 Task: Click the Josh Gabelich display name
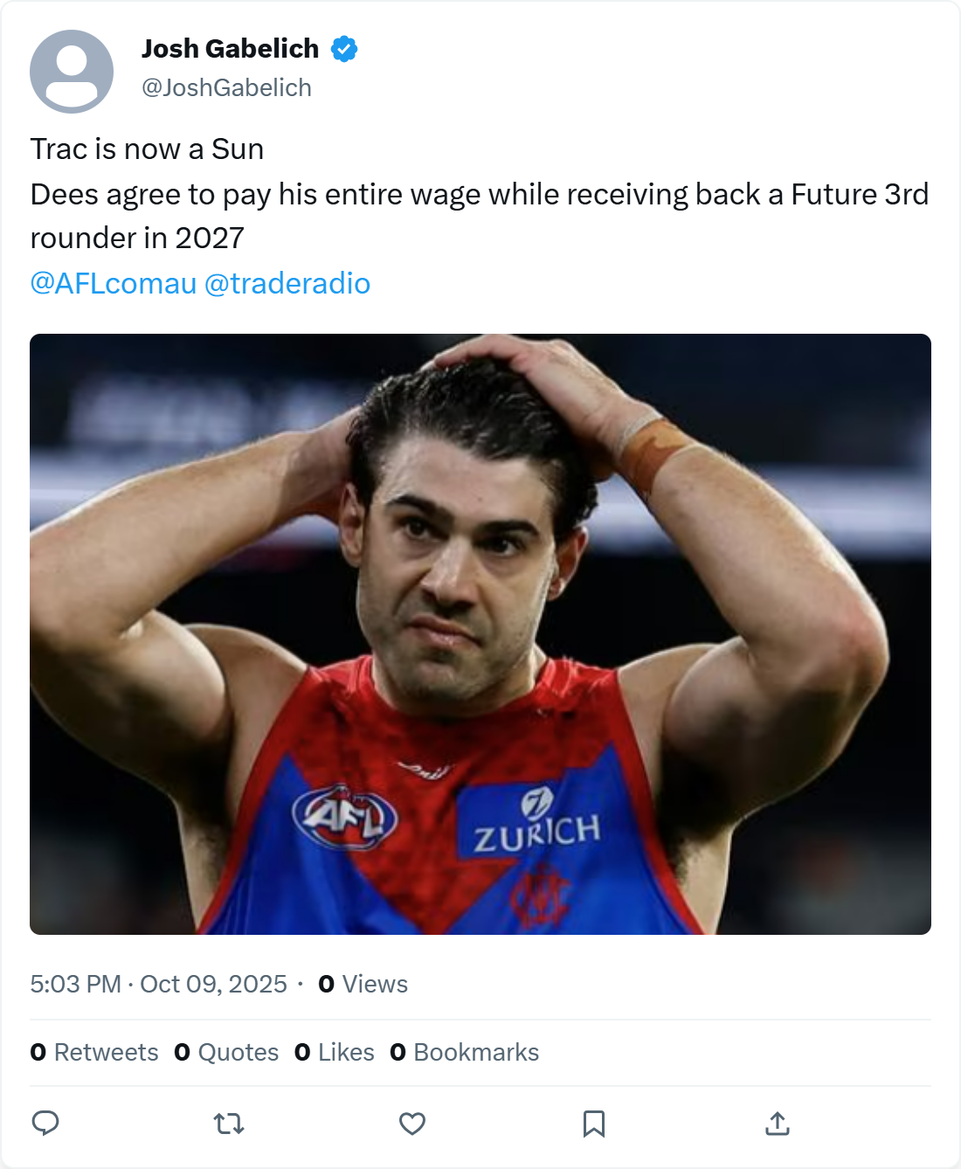tap(230, 49)
